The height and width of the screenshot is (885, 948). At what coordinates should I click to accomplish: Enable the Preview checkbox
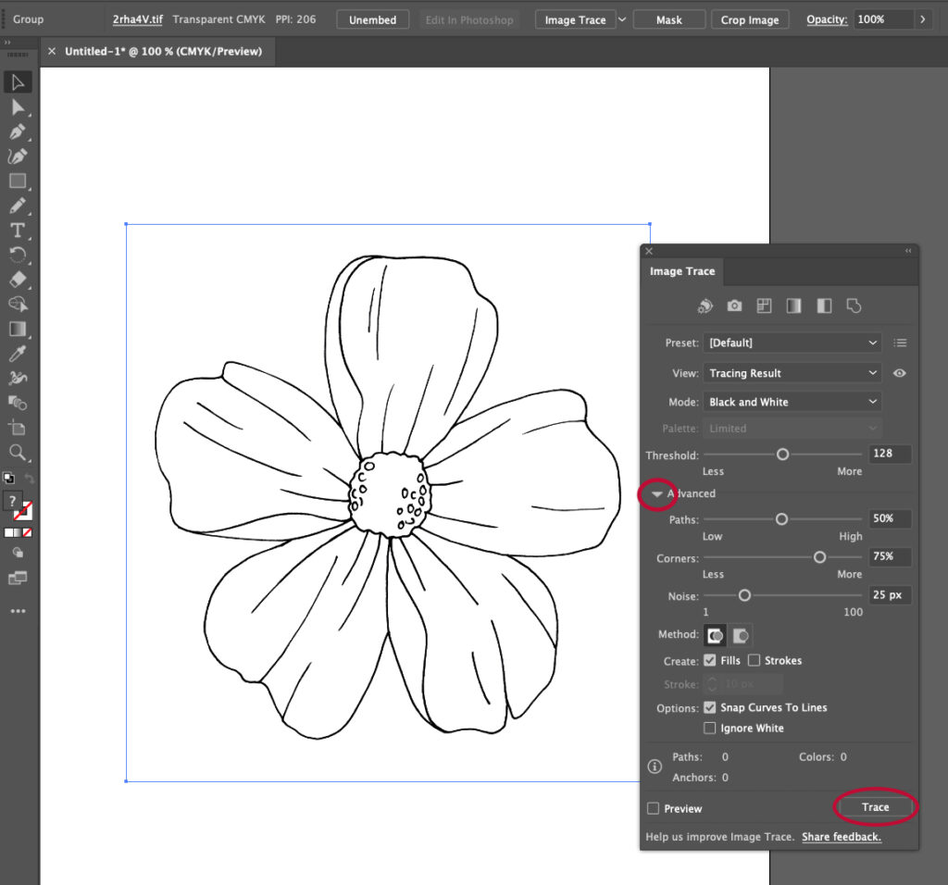653,808
